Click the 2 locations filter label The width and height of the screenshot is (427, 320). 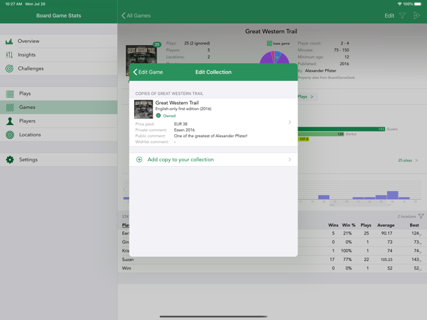(406, 216)
